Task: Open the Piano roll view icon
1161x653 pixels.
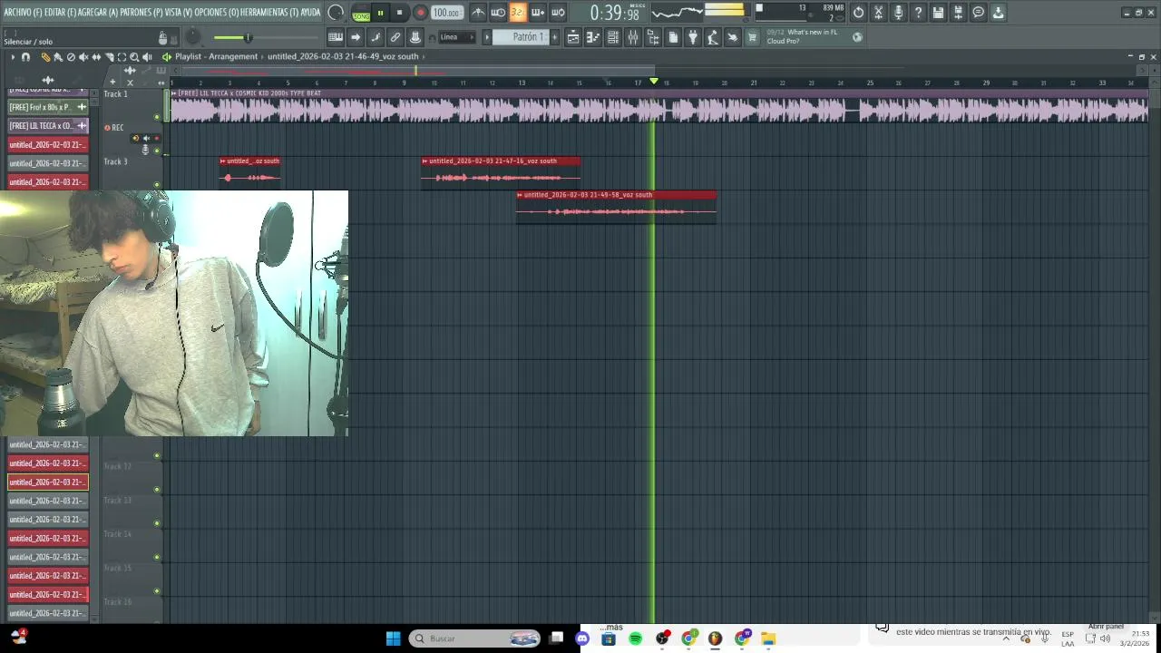Action: pos(593,37)
